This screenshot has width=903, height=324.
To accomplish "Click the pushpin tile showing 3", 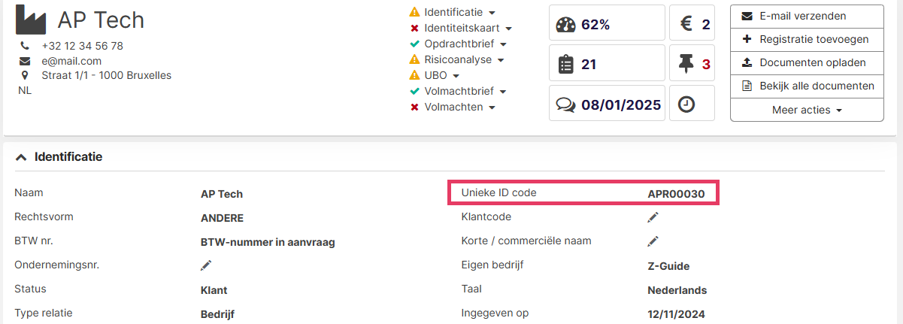I will tap(692, 64).
